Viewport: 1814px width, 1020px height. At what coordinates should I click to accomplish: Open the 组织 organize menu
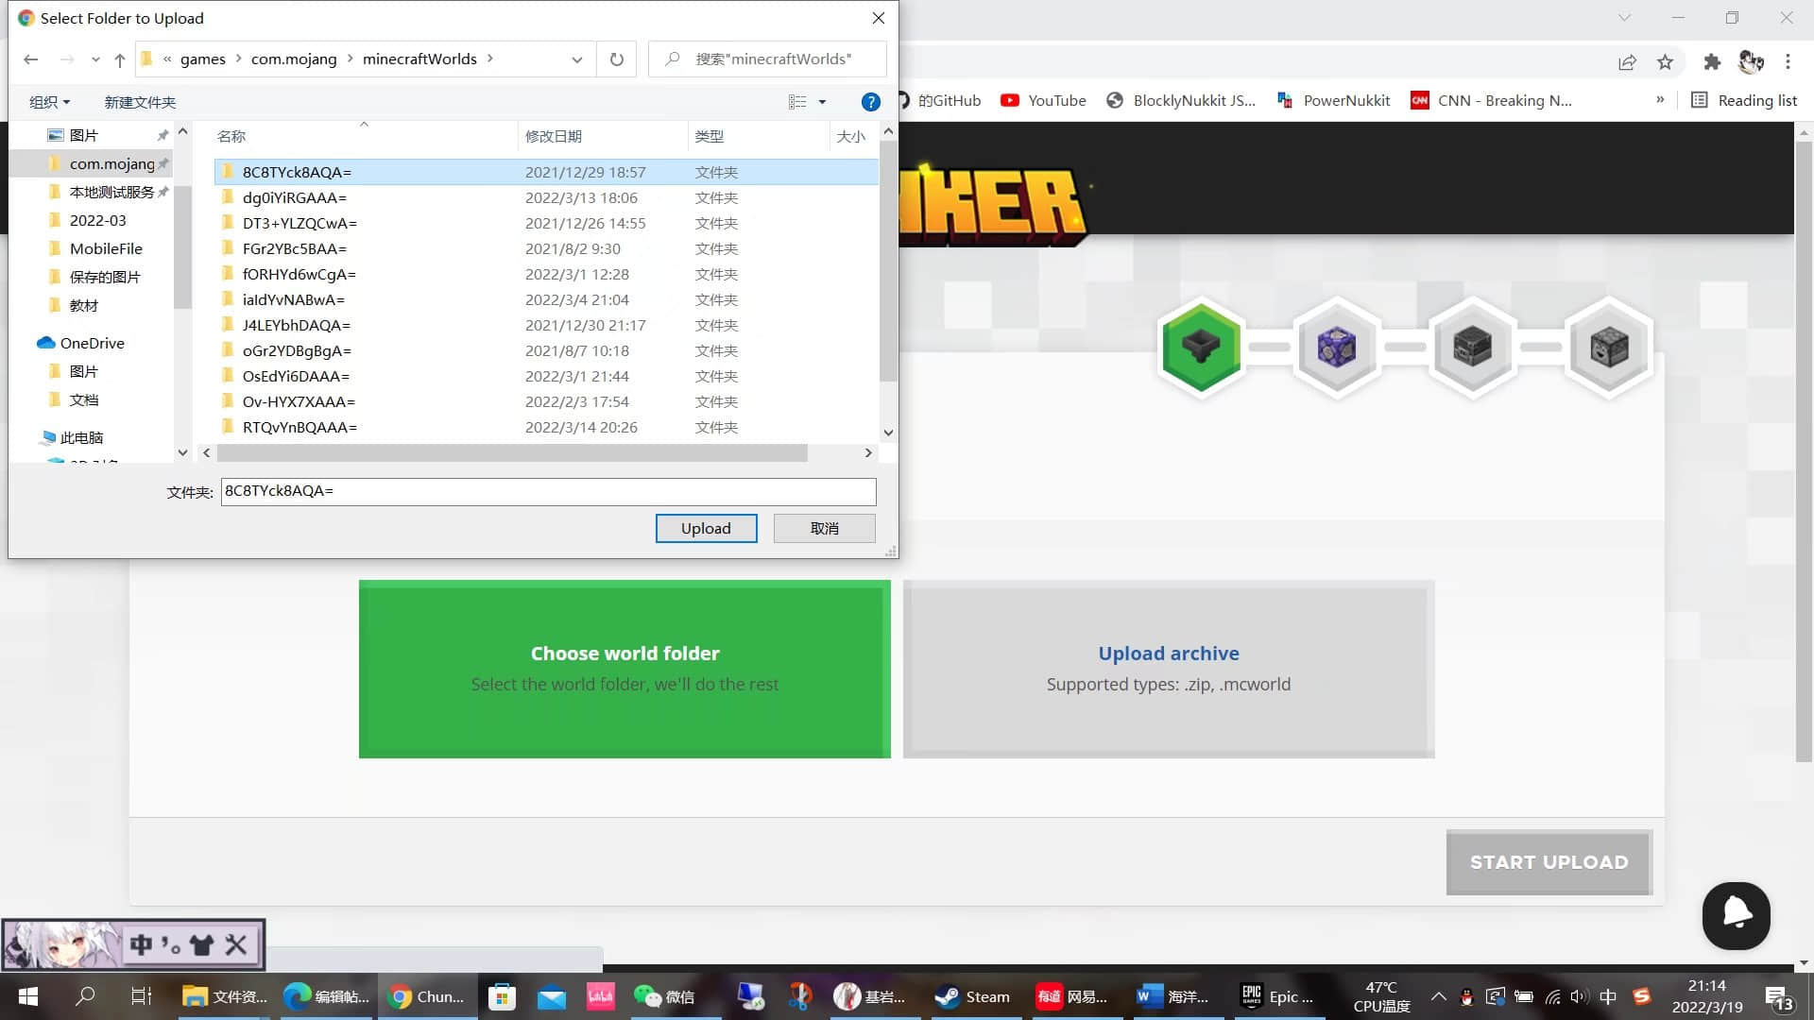(49, 102)
